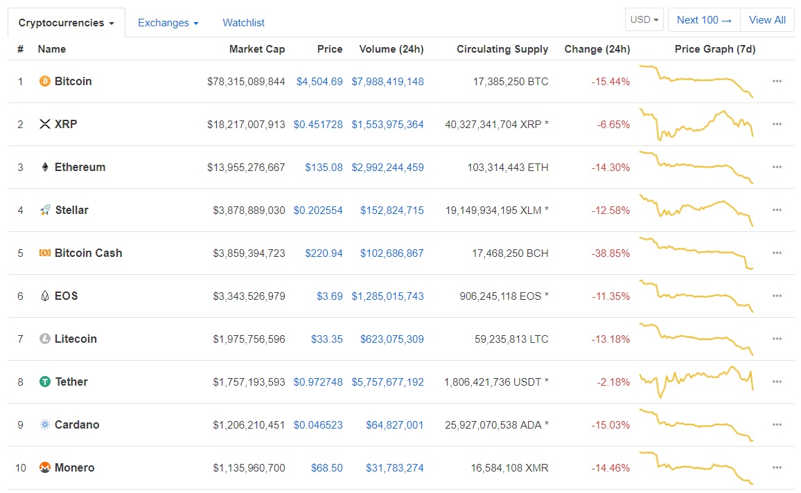The height and width of the screenshot is (493, 801).
Task: Open the Cardano name link
Action: click(77, 425)
